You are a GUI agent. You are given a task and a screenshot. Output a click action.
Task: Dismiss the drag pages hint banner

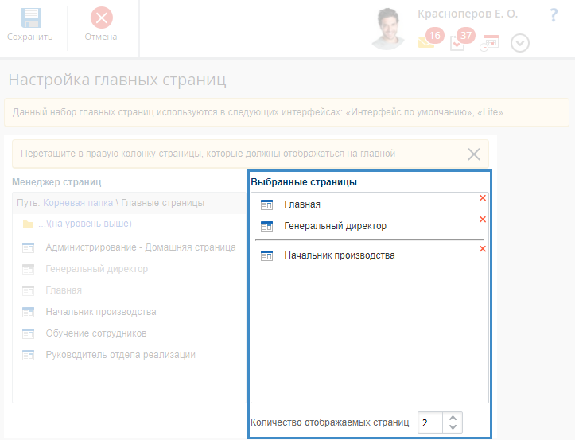474,154
